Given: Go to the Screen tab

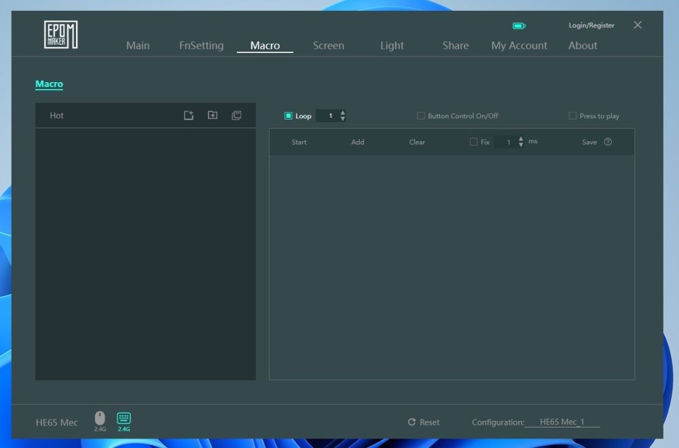Looking at the screenshot, I should point(329,45).
